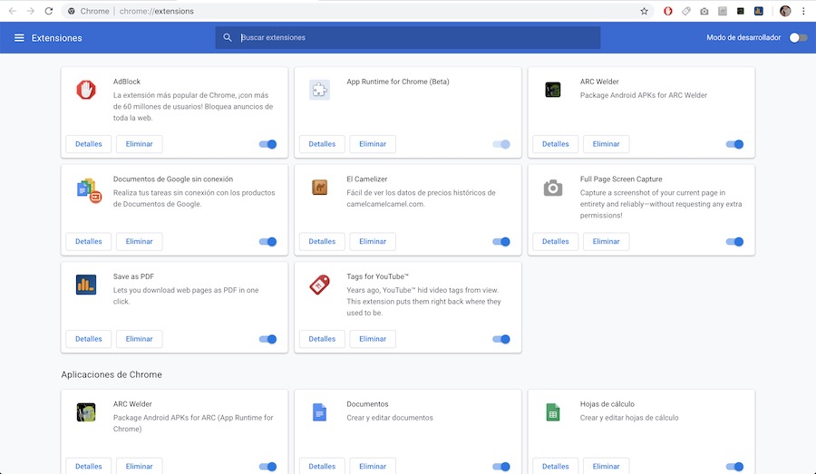The height and width of the screenshot is (474, 816).
Task: Open Detalles for Documentos de Google sin conexión
Action: pos(89,242)
